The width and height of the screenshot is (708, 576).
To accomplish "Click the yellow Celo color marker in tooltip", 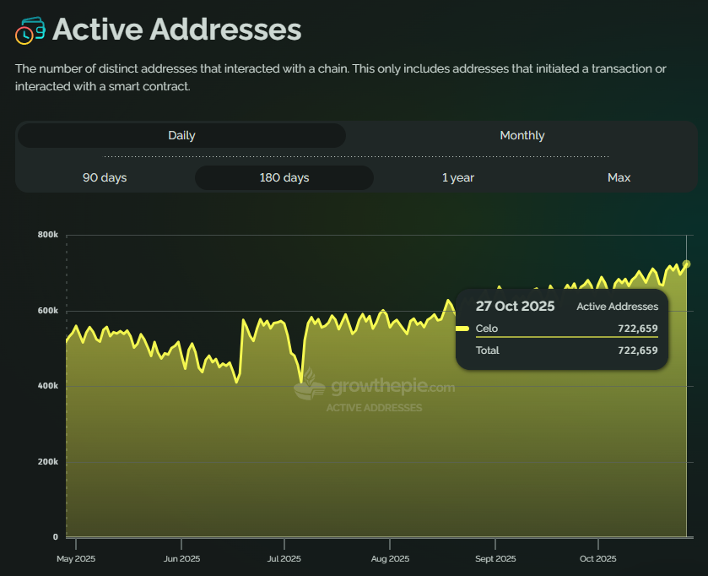I will (462, 329).
